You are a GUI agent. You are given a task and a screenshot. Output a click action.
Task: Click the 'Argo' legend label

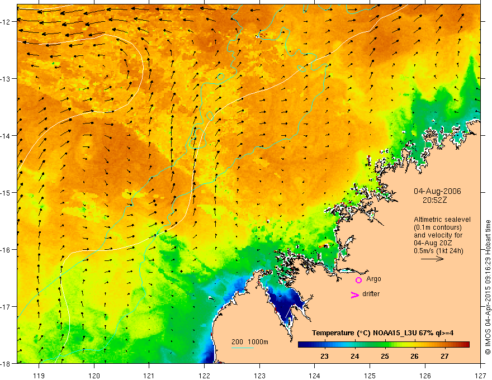373,279
